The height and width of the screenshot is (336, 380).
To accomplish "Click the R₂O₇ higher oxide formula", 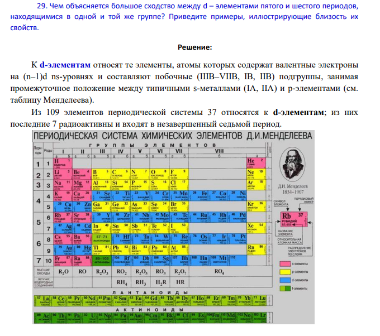I will tap(180, 272).
